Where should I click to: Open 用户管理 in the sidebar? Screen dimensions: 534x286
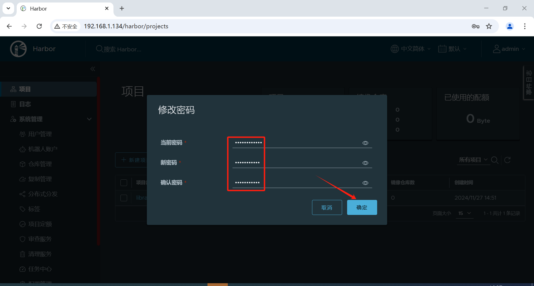[40, 134]
